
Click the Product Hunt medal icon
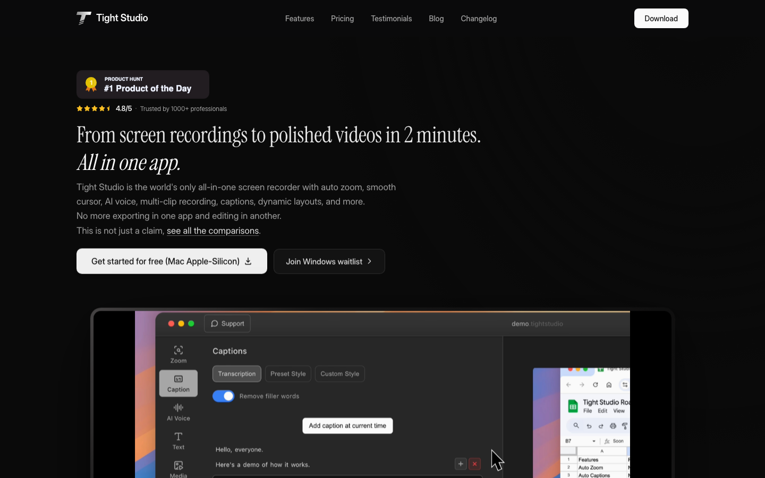(91, 84)
